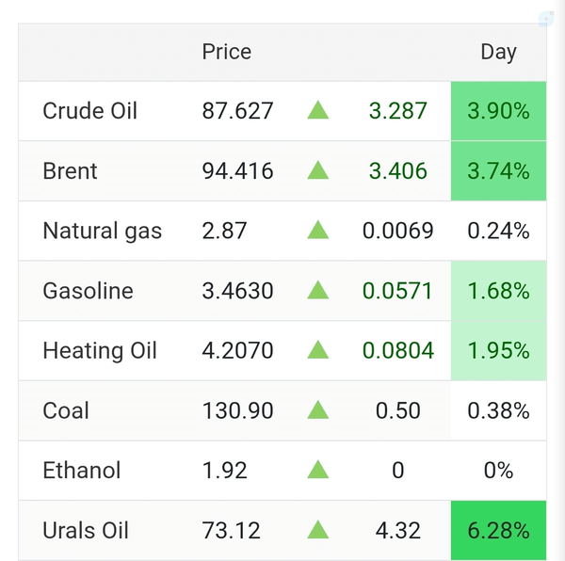Click the Coal price value 130.90
Viewport: 565px width, 561px height.
click(237, 410)
